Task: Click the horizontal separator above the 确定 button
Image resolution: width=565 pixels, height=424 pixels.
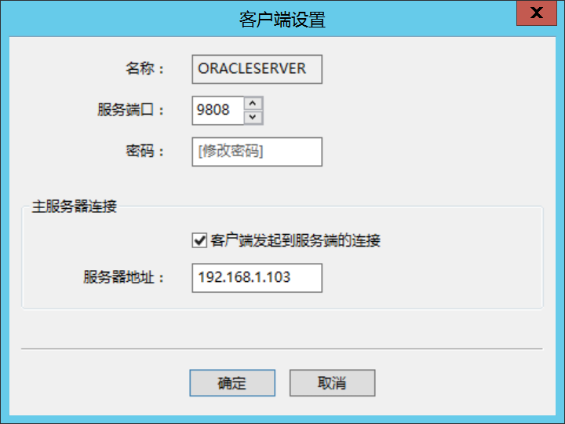Action: (x=282, y=348)
